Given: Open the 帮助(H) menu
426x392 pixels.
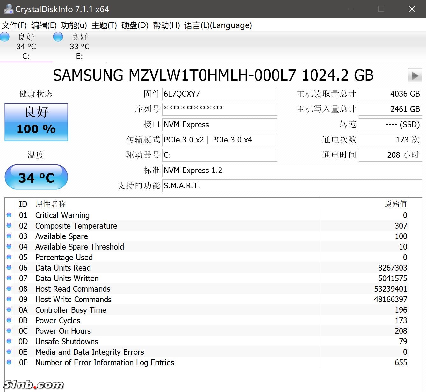Looking at the screenshot, I should (166, 25).
